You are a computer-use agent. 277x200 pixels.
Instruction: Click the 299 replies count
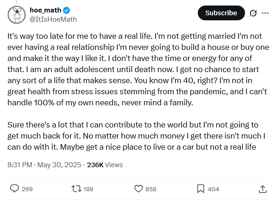(27, 189)
